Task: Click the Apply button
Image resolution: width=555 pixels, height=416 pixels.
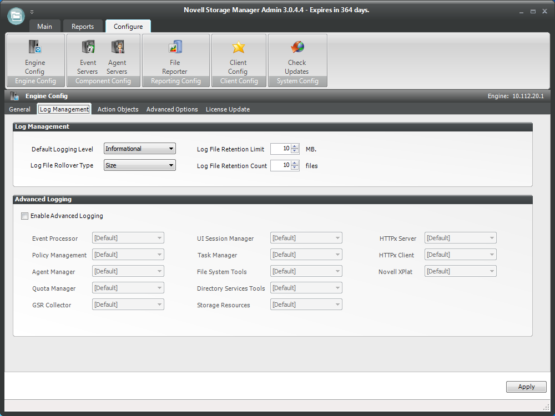Action: click(526, 387)
